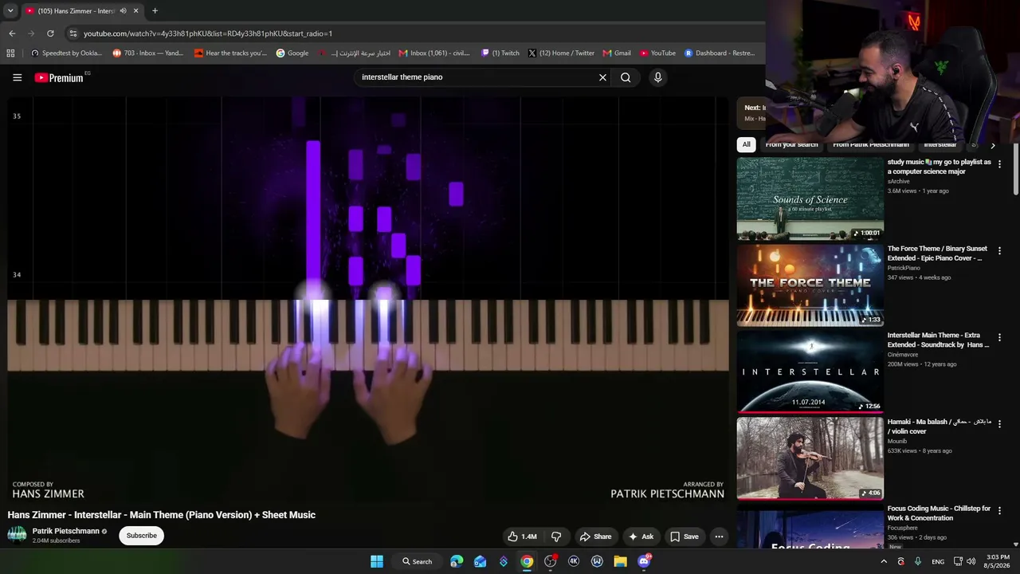Open site information icon in address bar
1020x574 pixels.
point(73,33)
